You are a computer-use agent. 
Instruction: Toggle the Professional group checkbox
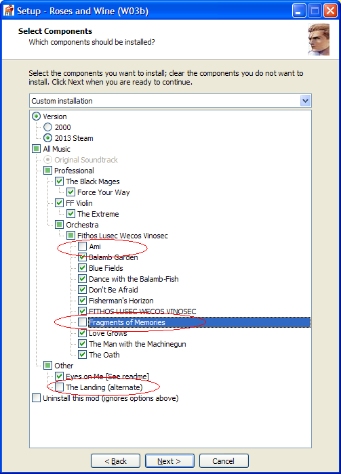click(x=48, y=171)
